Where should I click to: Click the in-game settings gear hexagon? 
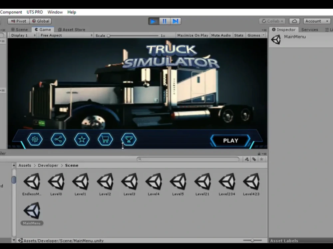35,139
